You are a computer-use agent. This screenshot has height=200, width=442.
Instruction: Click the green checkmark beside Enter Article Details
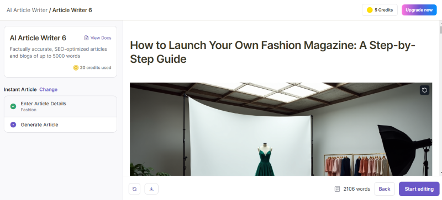[x=13, y=106]
